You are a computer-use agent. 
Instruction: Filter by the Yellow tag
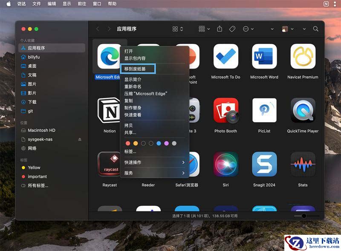click(52, 168)
